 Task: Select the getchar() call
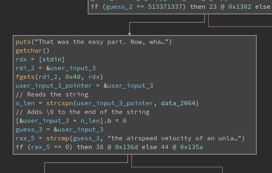pyautogui.click(x=32, y=51)
